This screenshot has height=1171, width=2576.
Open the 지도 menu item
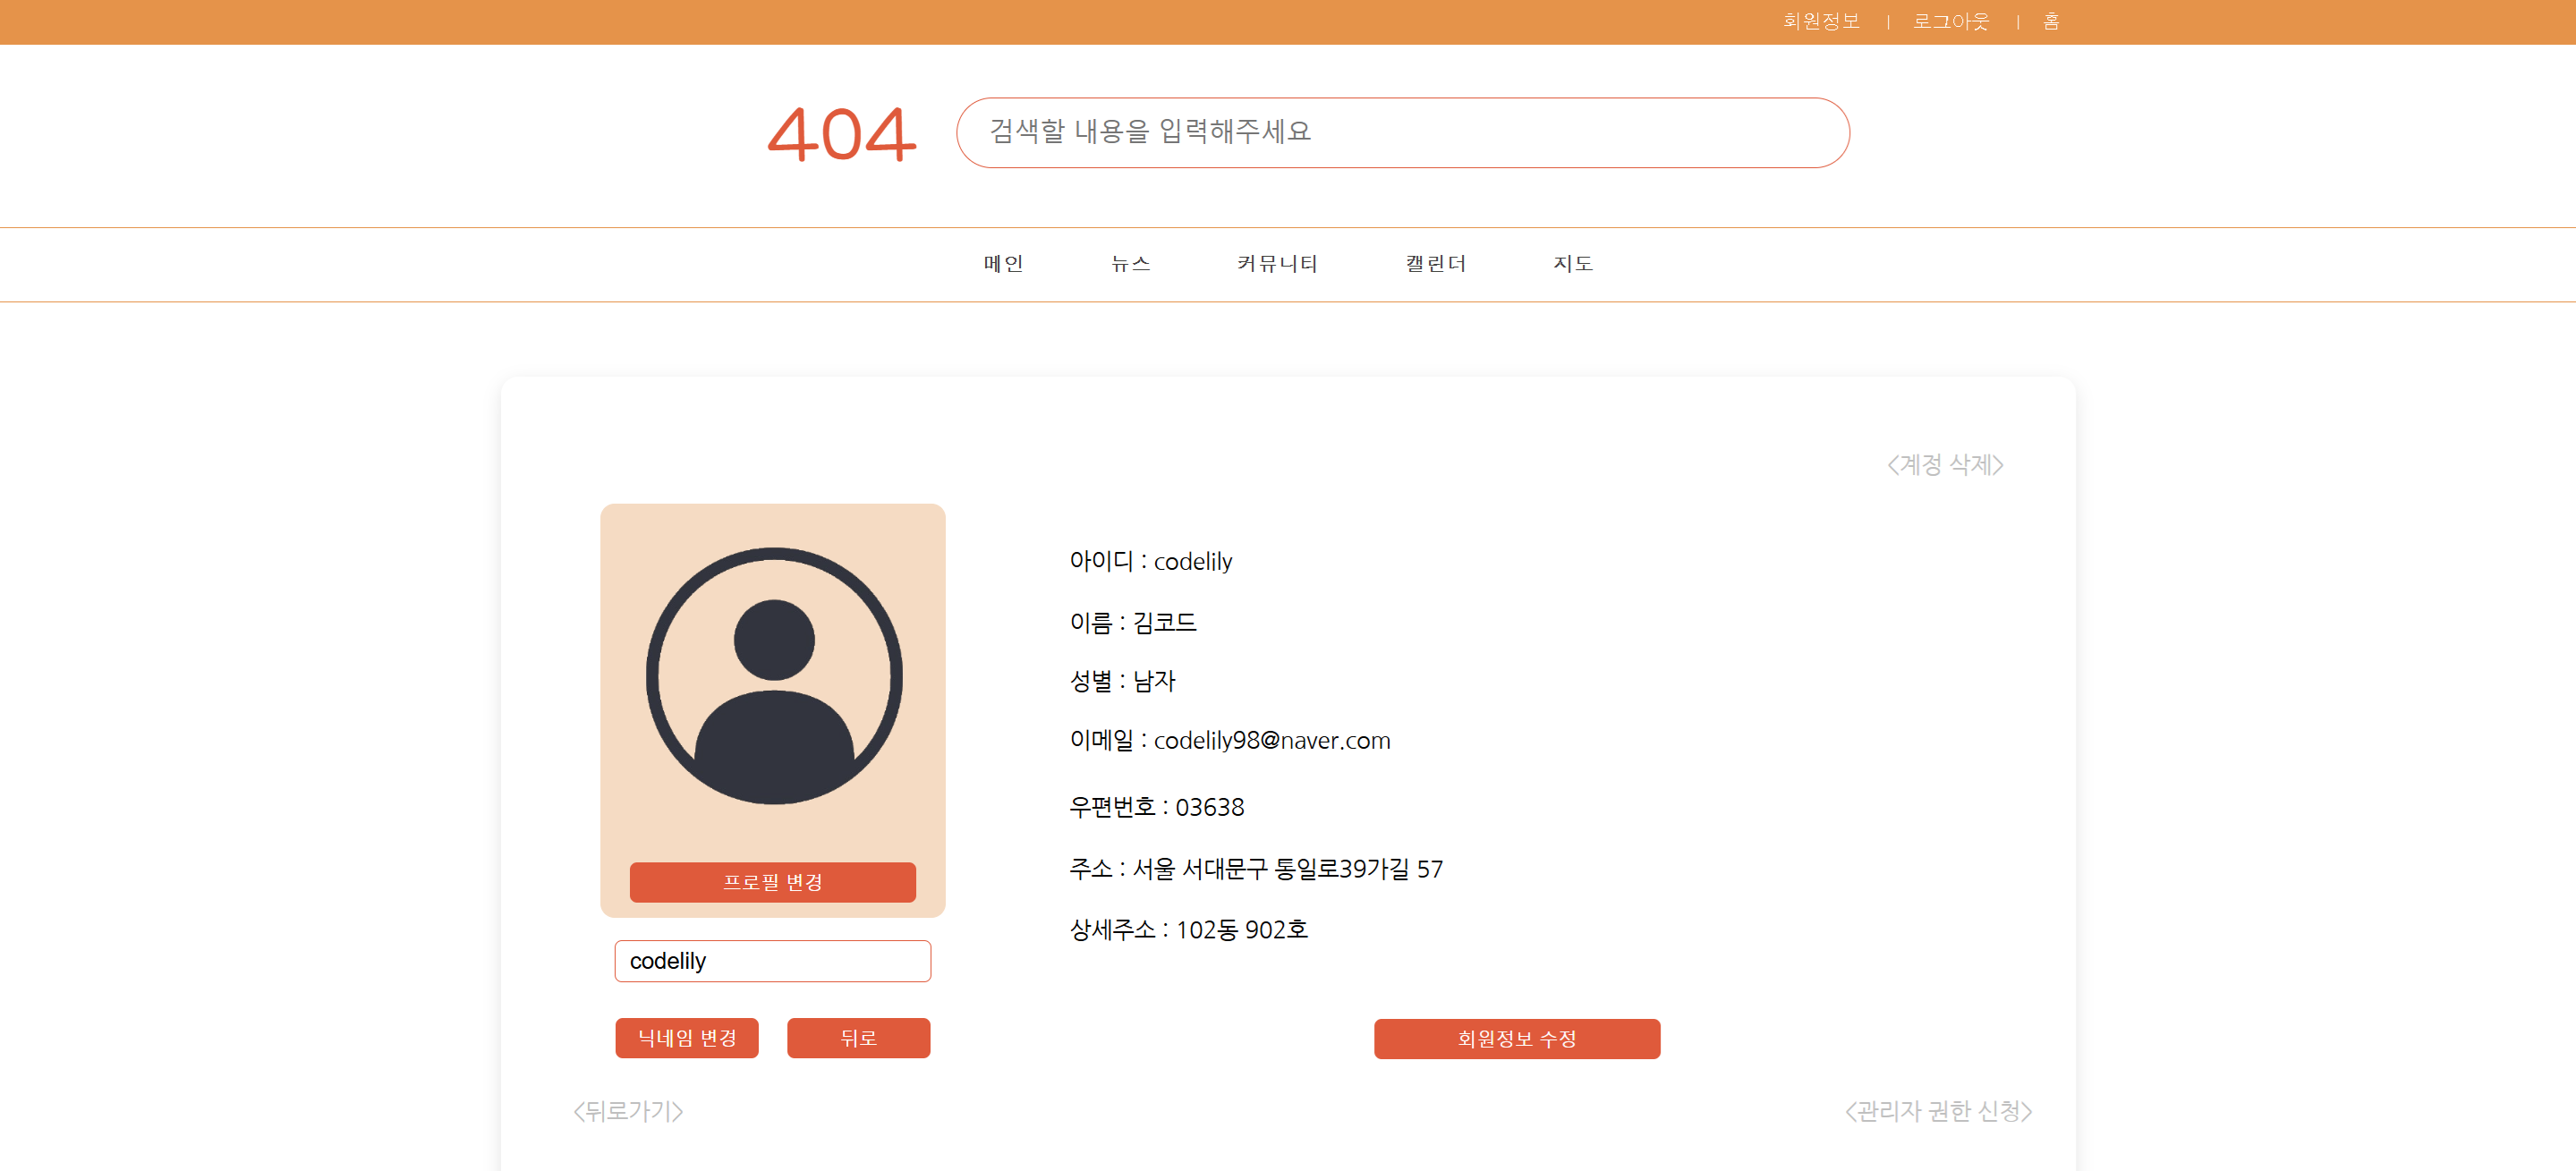point(1572,263)
